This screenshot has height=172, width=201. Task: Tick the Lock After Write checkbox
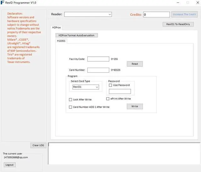coord(70,100)
